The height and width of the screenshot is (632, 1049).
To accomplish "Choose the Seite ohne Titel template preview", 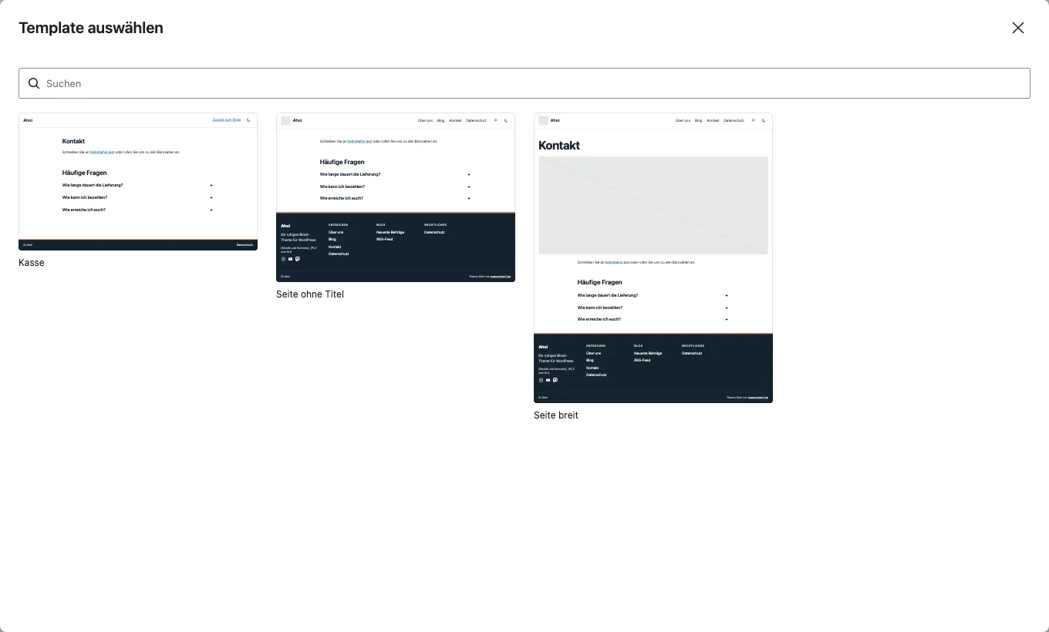I will 396,197.
